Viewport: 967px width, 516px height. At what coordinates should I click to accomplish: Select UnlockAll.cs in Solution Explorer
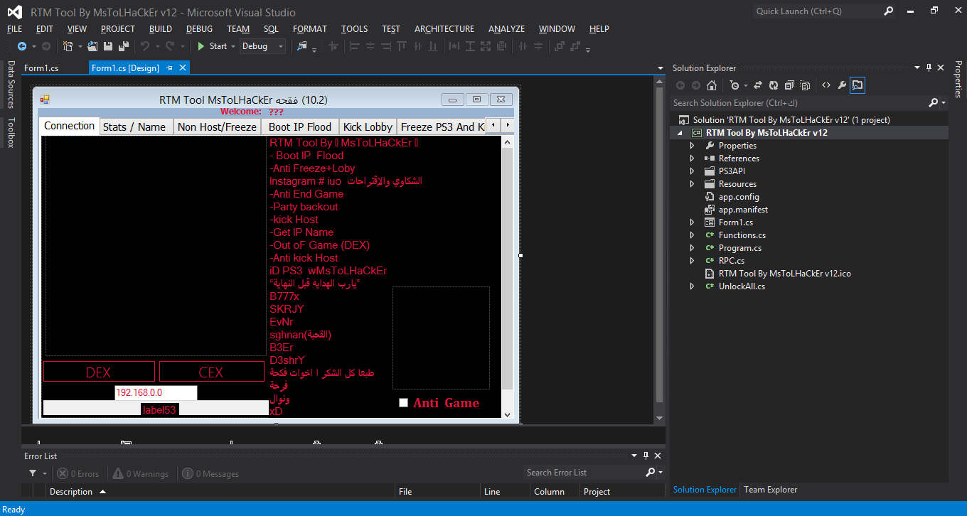click(x=742, y=286)
